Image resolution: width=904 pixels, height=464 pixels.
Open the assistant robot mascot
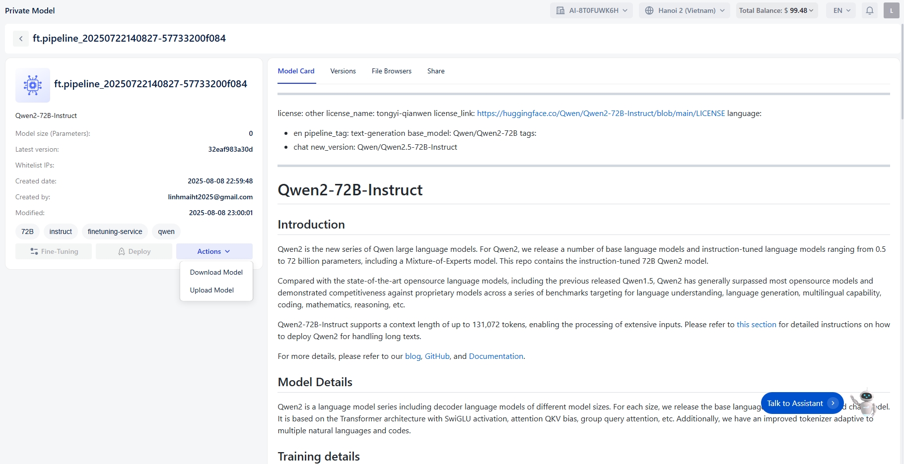[x=865, y=402]
